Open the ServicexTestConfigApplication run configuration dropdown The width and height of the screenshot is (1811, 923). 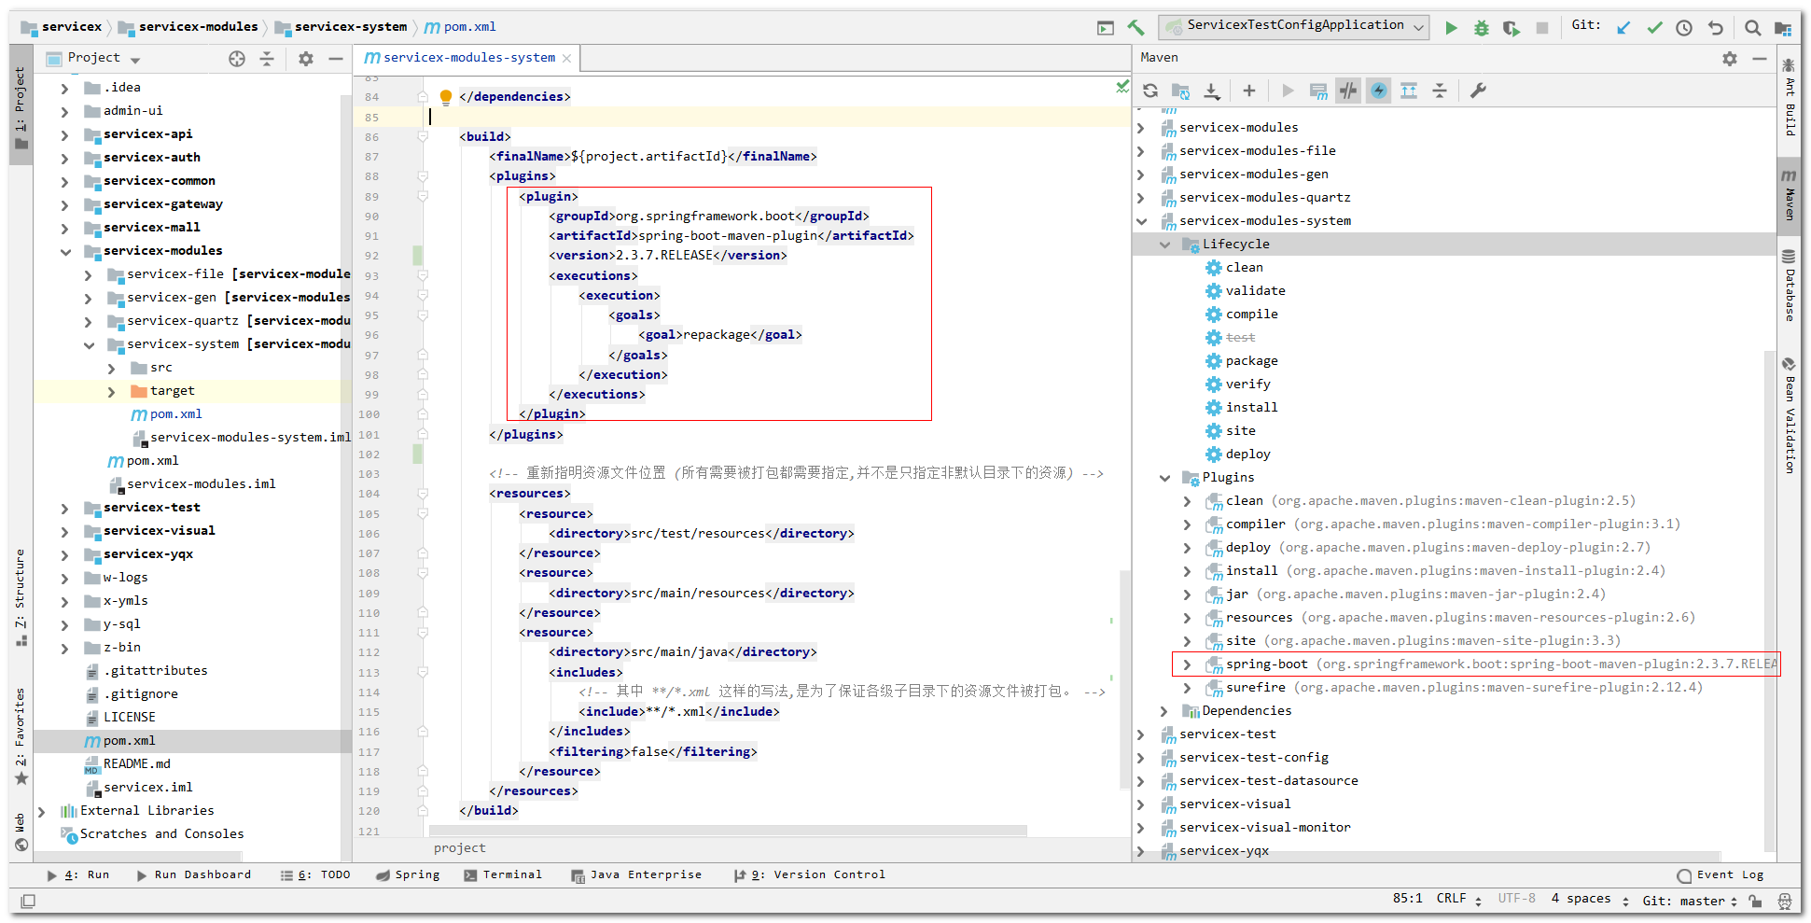click(x=1294, y=27)
